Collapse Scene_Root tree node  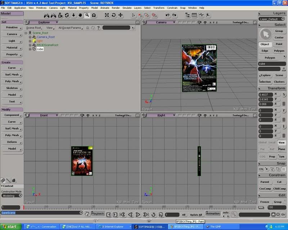coord(26,33)
